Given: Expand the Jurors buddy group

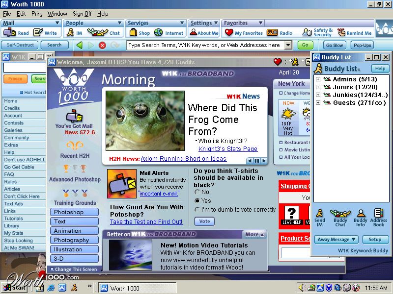Looking at the screenshot, I should tap(318, 87).
